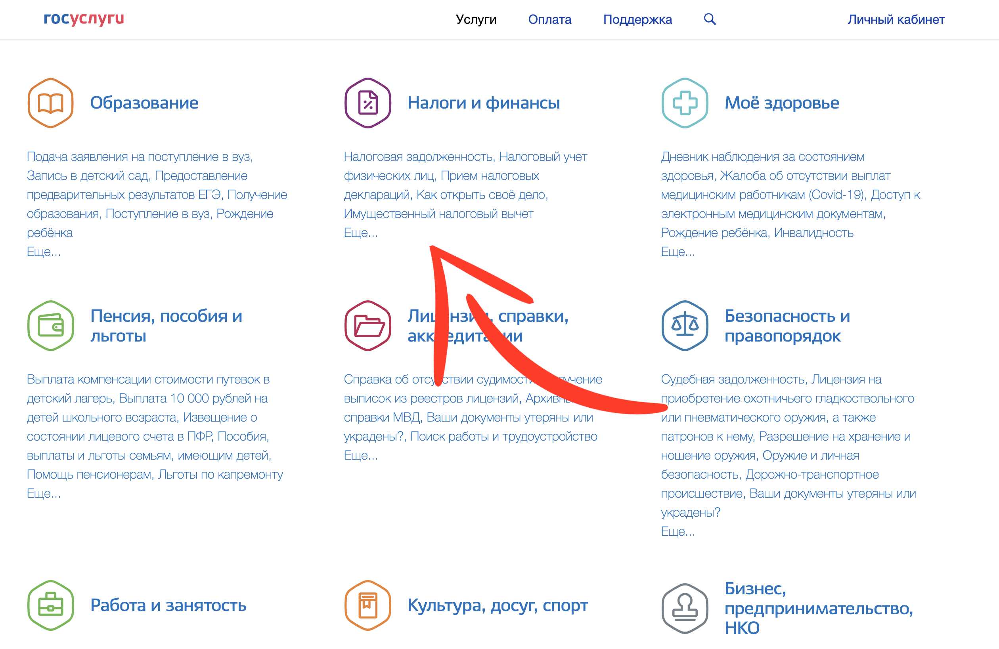Click 'Как открыть своё дело' link
The image size is (999, 649).
click(x=481, y=195)
